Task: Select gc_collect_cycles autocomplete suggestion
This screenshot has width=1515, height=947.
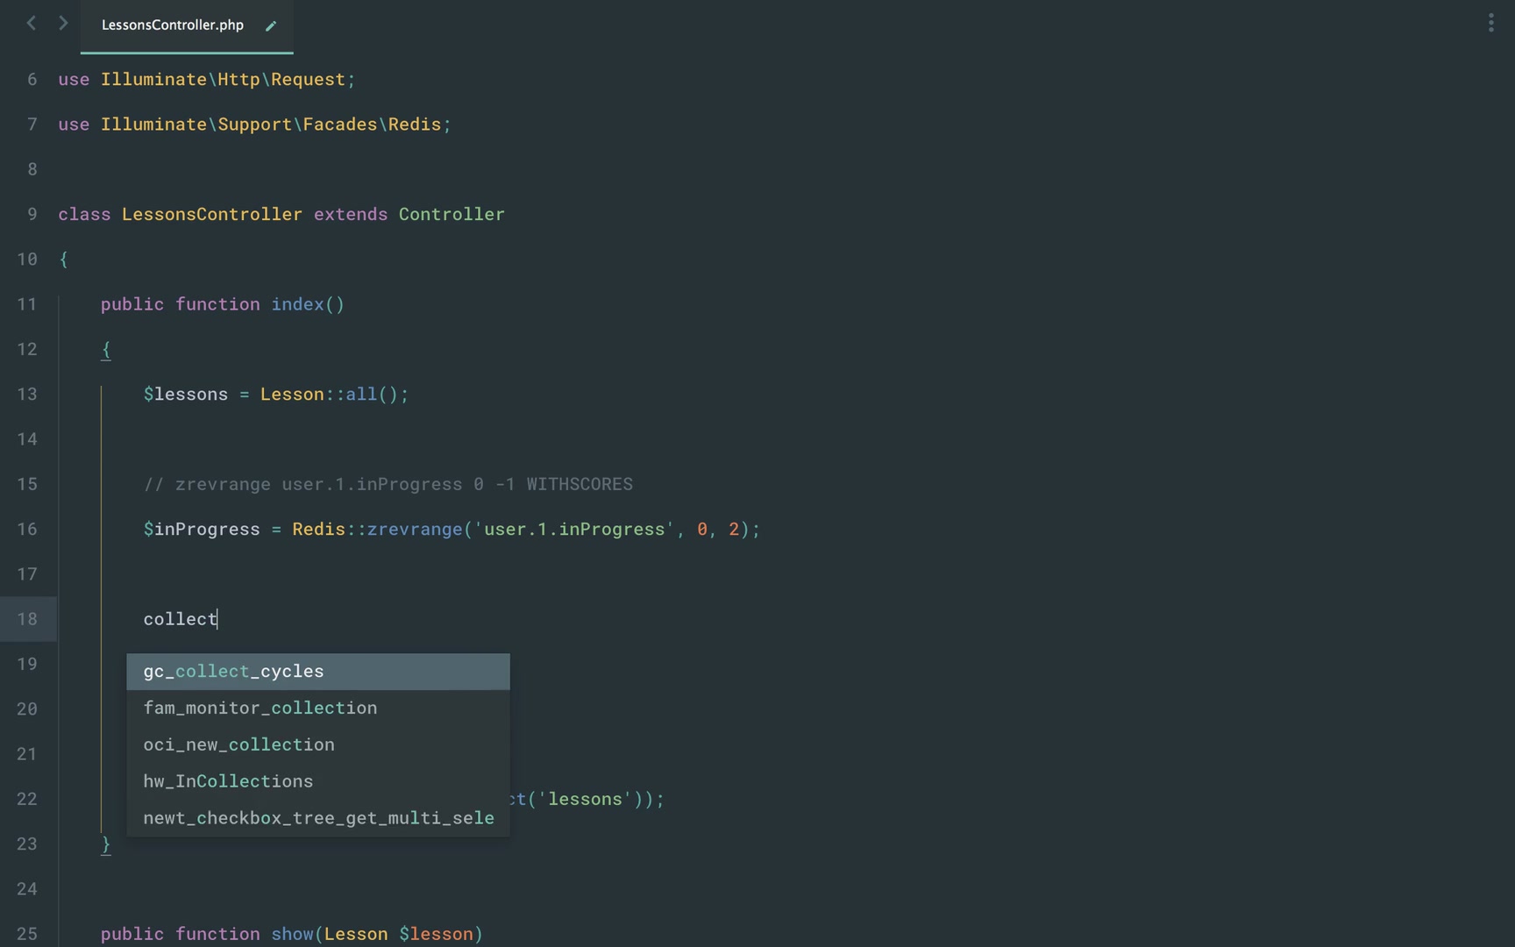Action: pyautogui.click(x=318, y=672)
